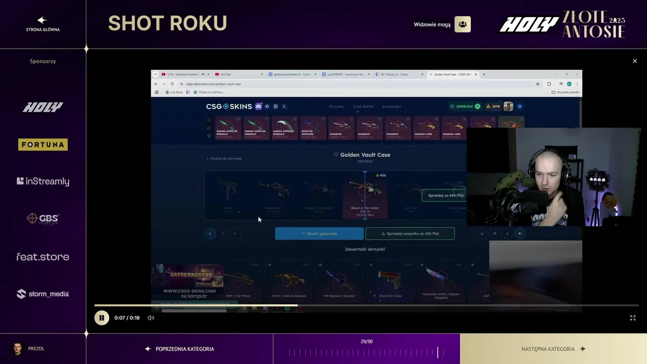Viewport: 647px width, 364px height.
Task: Reload the csgo-skins page
Action: point(172,84)
